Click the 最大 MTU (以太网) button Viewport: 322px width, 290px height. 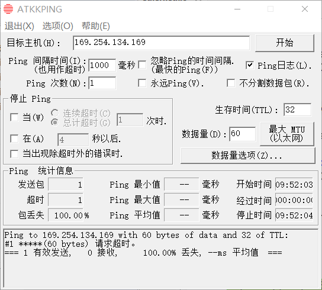click(287, 134)
